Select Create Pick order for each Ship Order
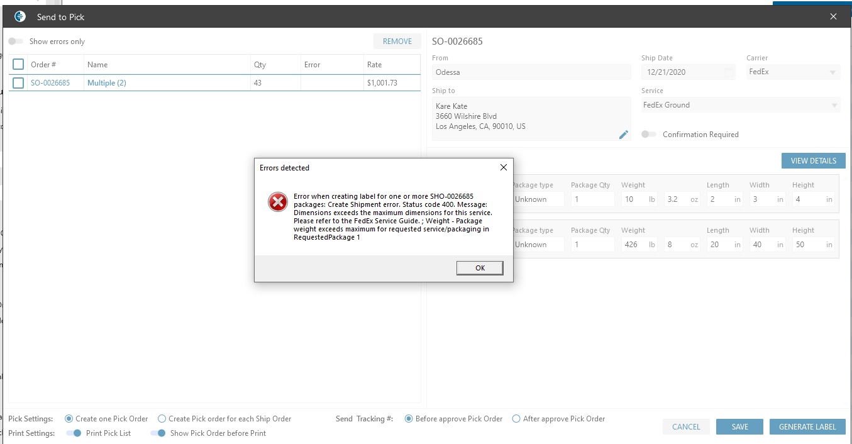This screenshot has width=852, height=444. coord(162,419)
